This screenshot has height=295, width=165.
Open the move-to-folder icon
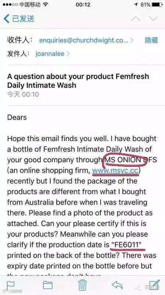pos(47,285)
